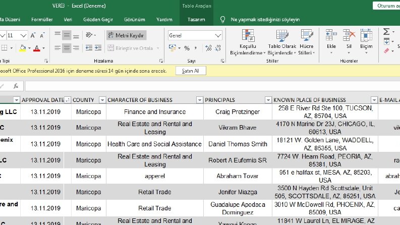Image resolution: width=400 pixels, height=225 pixels.
Task: Open Hücre Stilleri gallery
Action: 306,42
